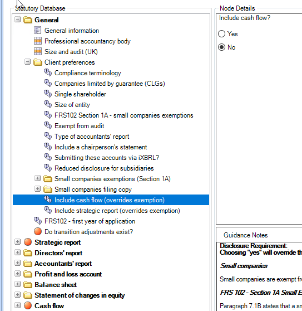This screenshot has width=302, height=311.
Task: Click the Exempt from audit node icon
Action: [48, 125]
